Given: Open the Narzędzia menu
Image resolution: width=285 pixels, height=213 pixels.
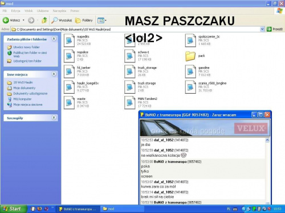Looking at the screenshot, I should tap(59, 11).
